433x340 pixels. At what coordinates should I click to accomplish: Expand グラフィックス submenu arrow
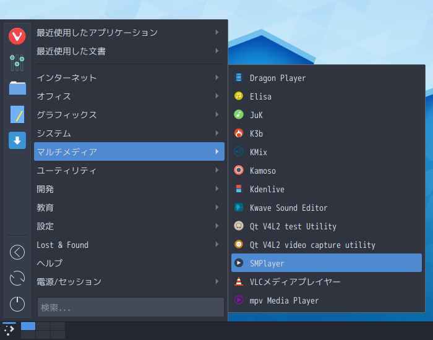click(217, 114)
